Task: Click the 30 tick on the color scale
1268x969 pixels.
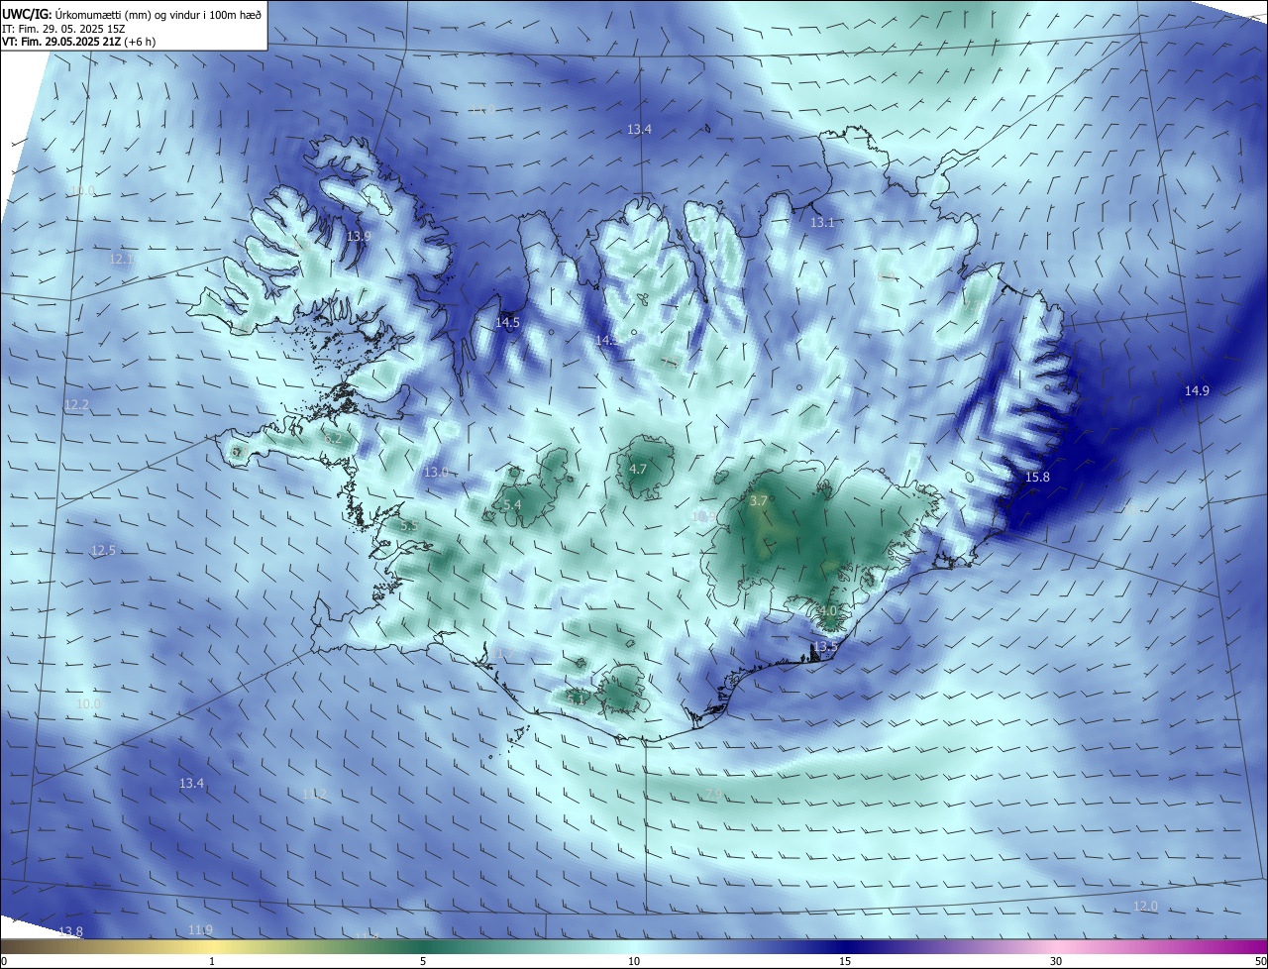Action: (x=1056, y=961)
